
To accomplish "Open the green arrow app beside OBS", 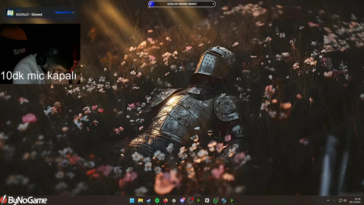I will pyautogui.click(x=199, y=200).
